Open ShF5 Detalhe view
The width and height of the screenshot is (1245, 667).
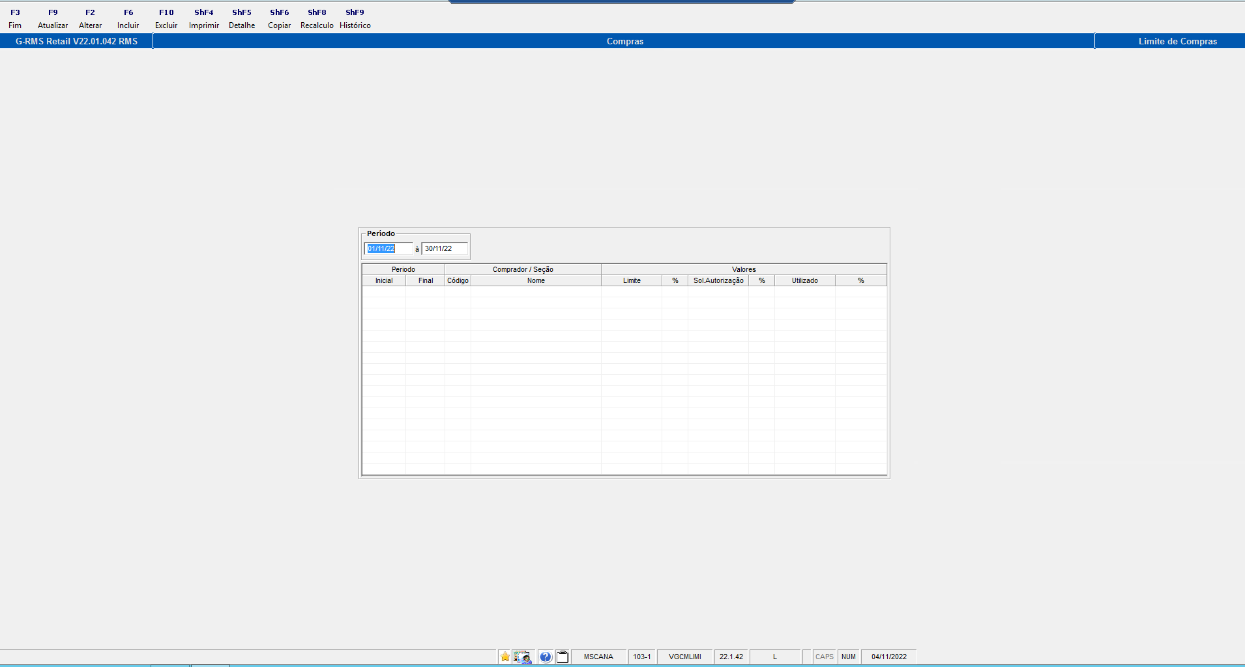point(242,19)
